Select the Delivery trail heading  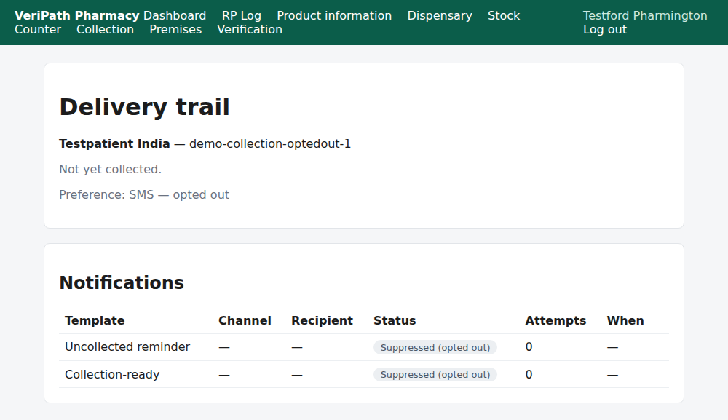click(144, 107)
